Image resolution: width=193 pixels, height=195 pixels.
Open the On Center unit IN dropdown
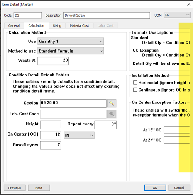tap(79, 135)
